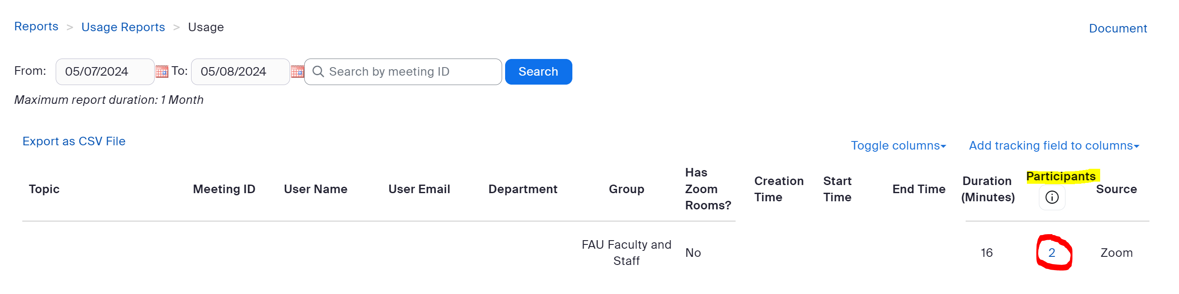Go to Reports breadcrumb link
The height and width of the screenshot is (294, 1179).
pos(36,26)
